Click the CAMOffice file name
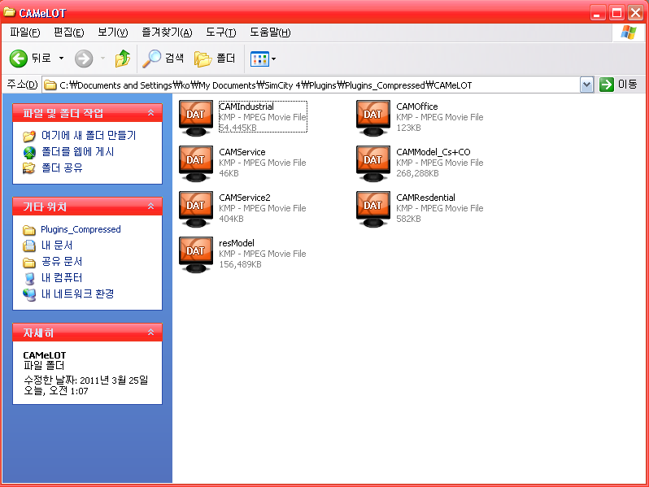The height and width of the screenshot is (487, 649). pos(416,107)
